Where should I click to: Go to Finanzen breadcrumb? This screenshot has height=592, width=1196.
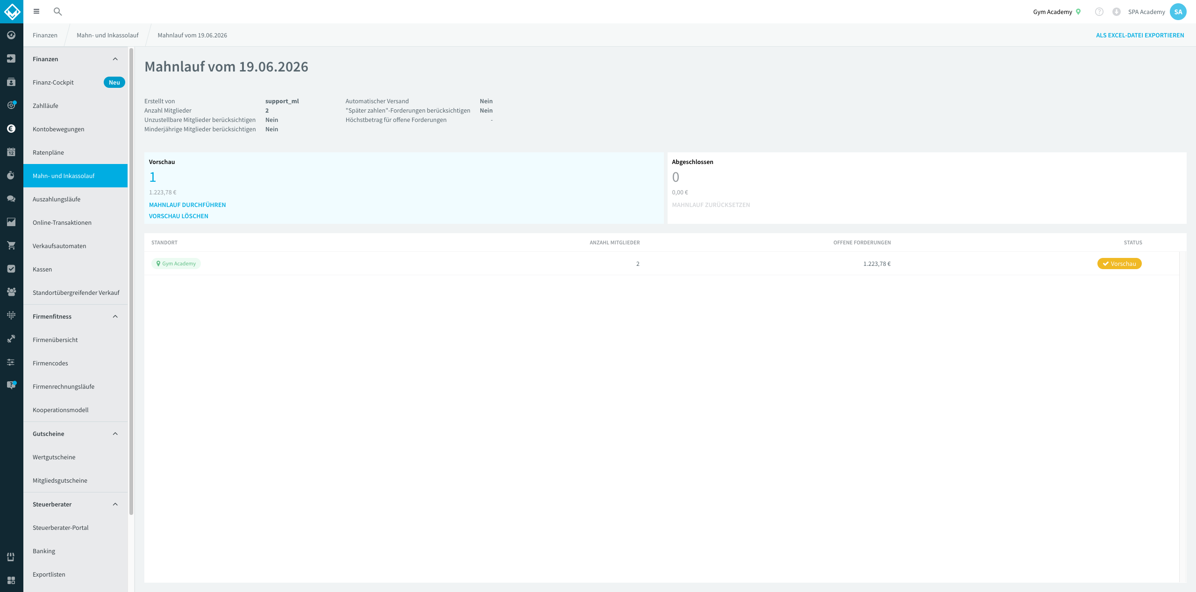45,35
